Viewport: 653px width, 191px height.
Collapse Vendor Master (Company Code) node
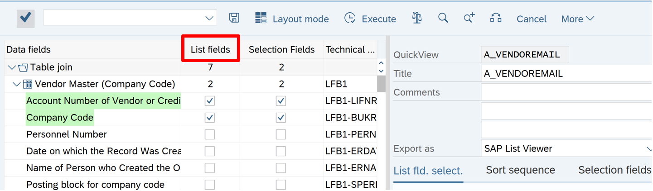coord(17,84)
